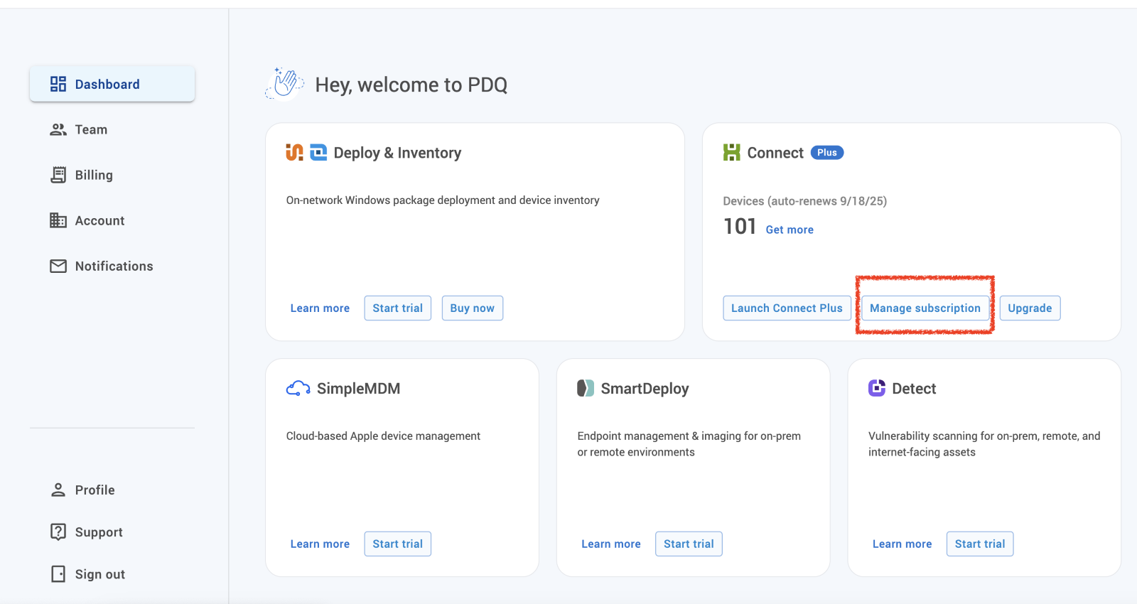Start trial for Detect
The height and width of the screenshot is (604, 1137).
click(980, 544)
